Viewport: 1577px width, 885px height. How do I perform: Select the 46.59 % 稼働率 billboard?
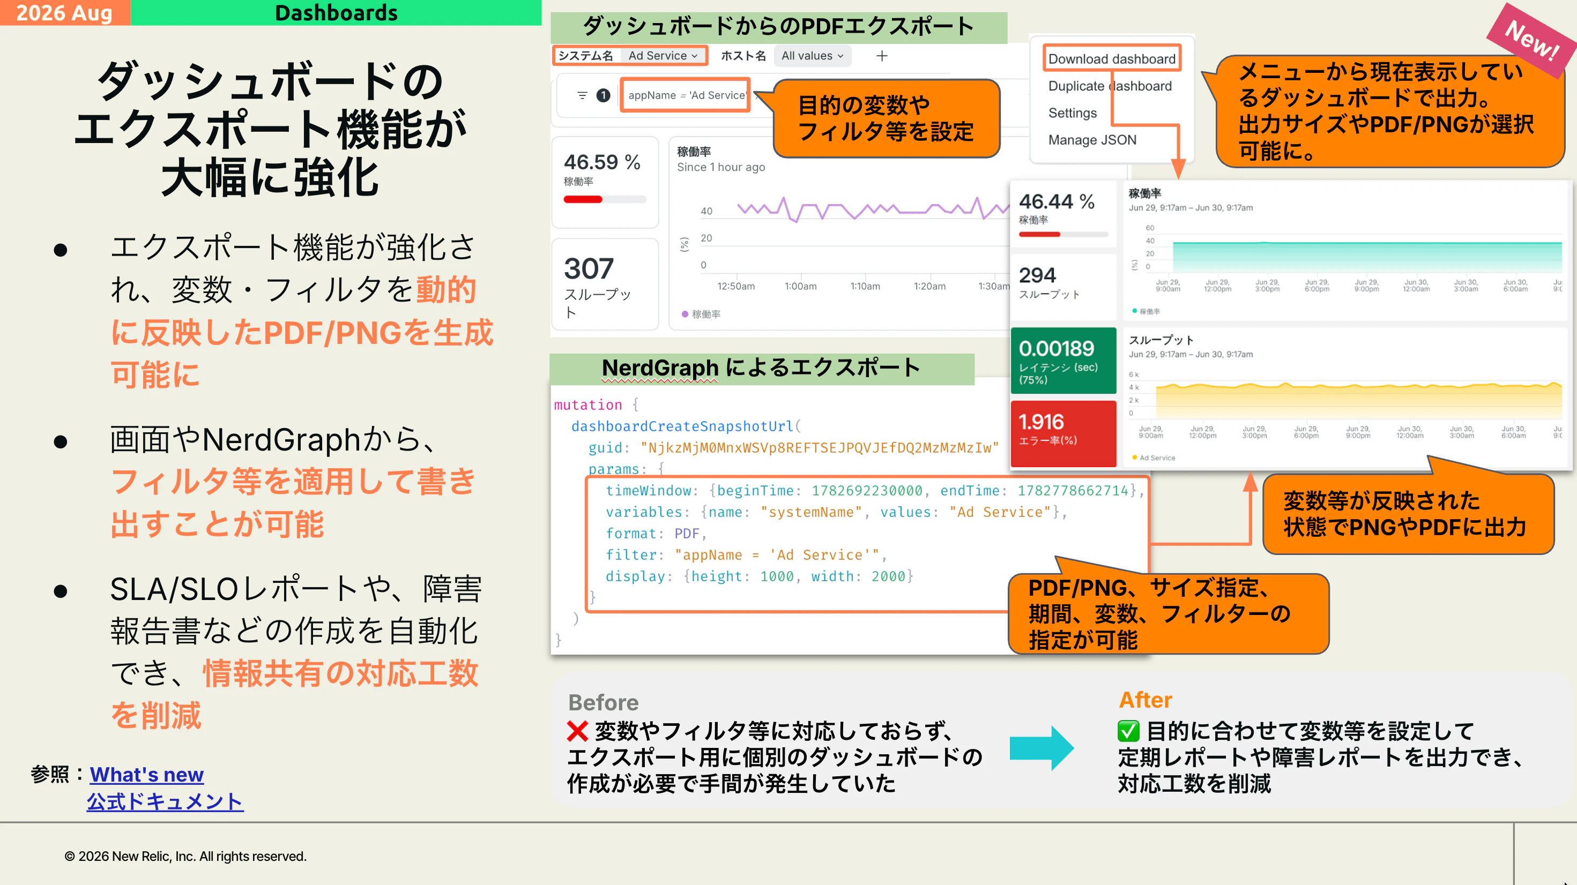605,182
